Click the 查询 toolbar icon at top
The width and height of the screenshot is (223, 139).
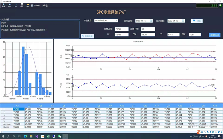pyautogui.click(x=28, y=5)
